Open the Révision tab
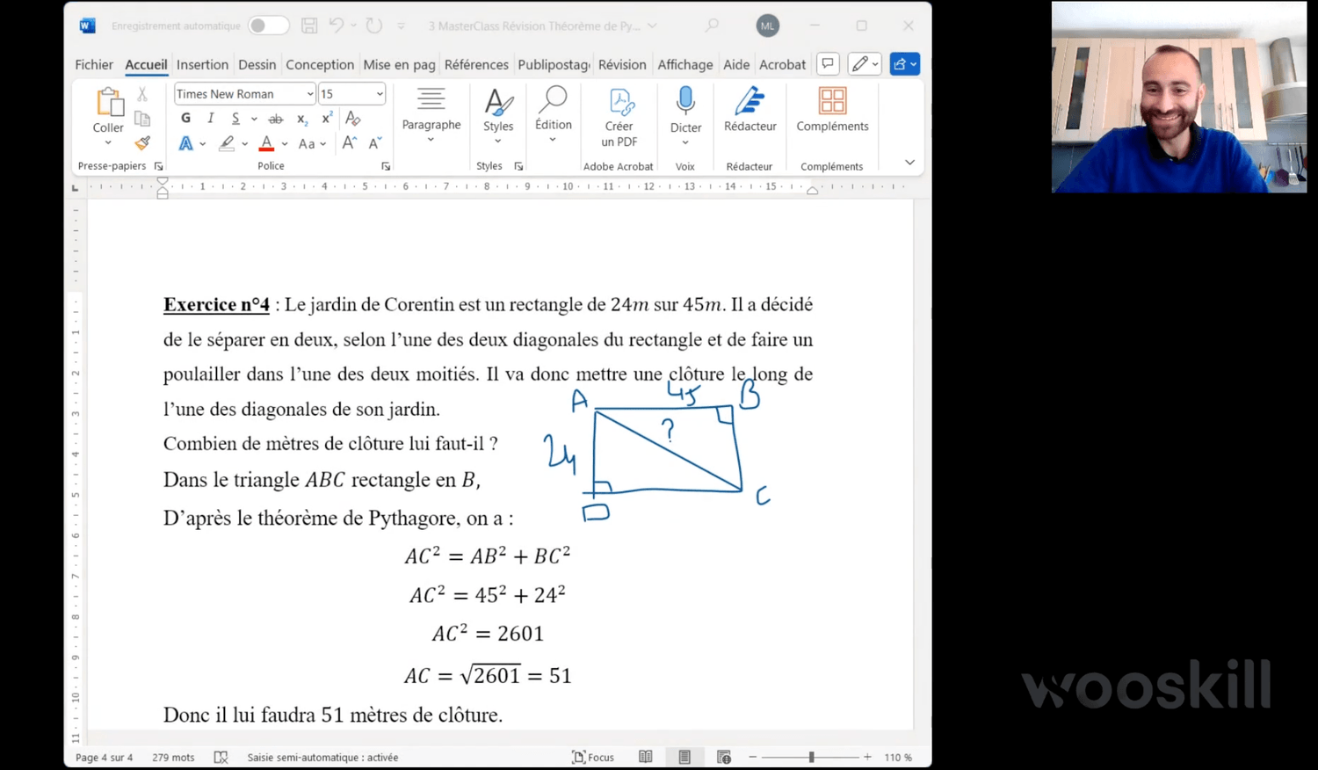 click(622, 64)
